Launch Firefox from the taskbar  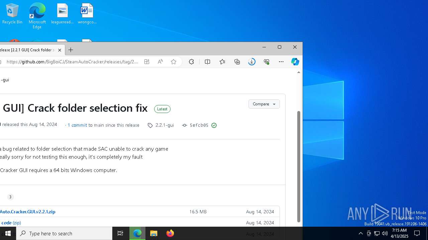(170, 233)
